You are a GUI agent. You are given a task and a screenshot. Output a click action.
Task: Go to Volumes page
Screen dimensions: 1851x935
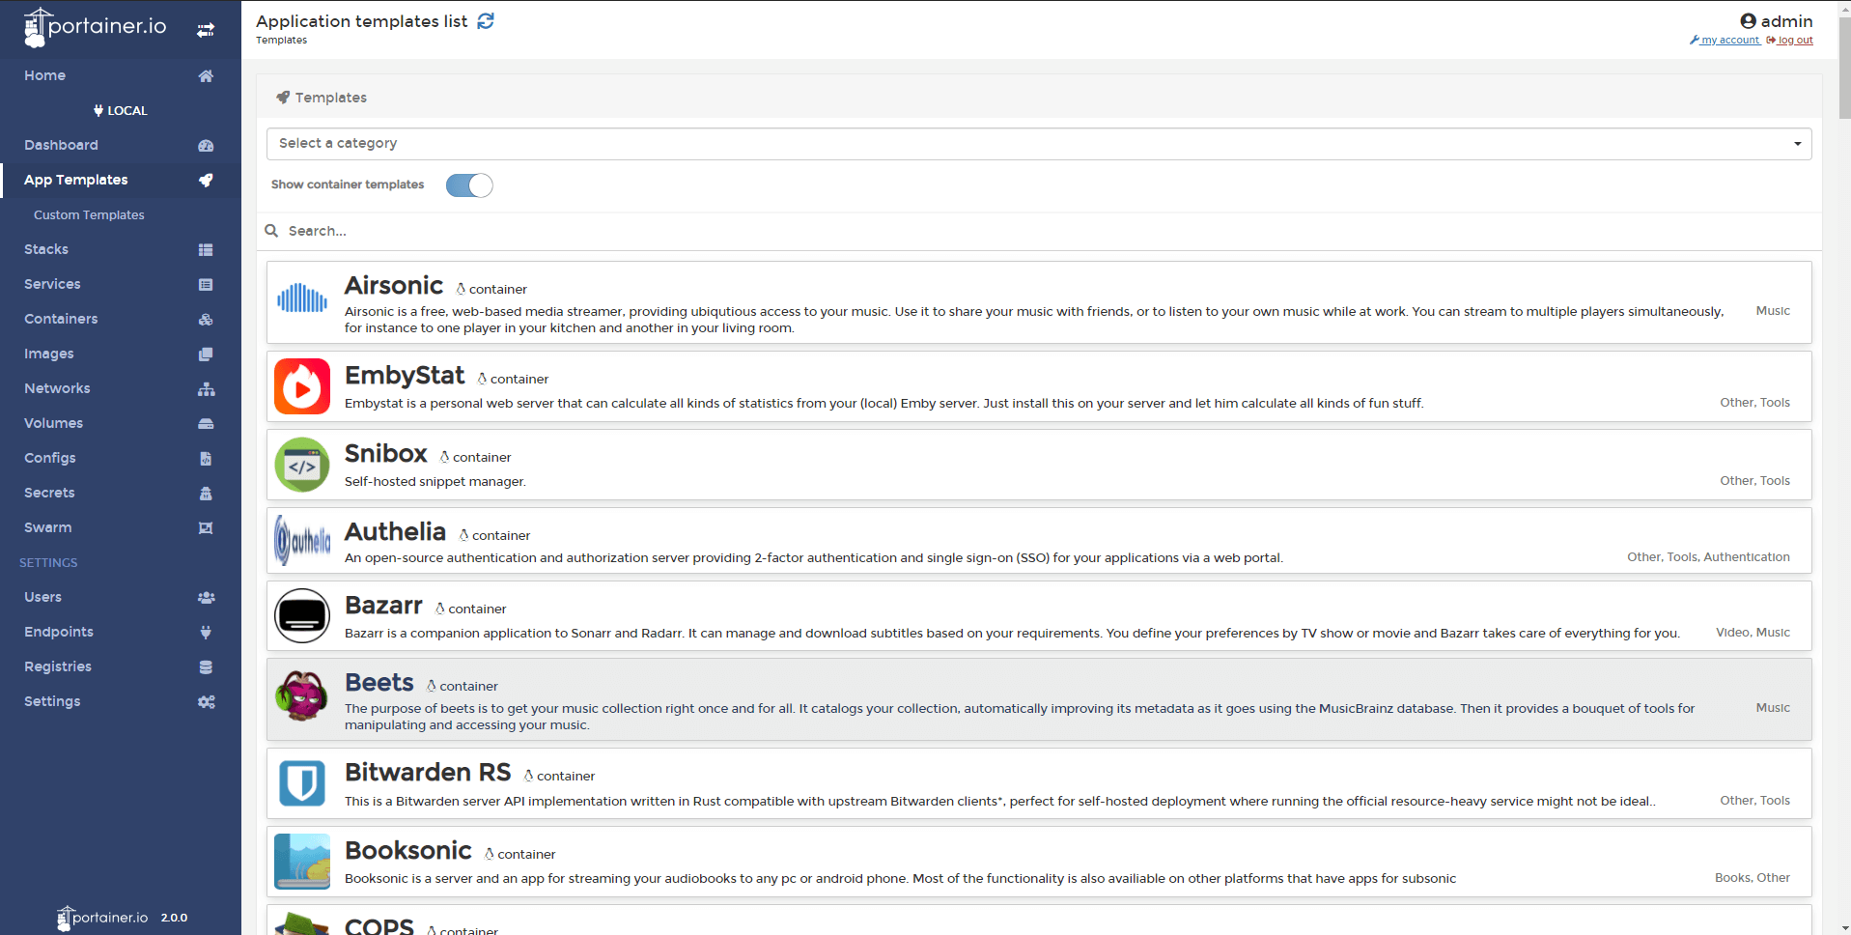[x=53, y=423]
